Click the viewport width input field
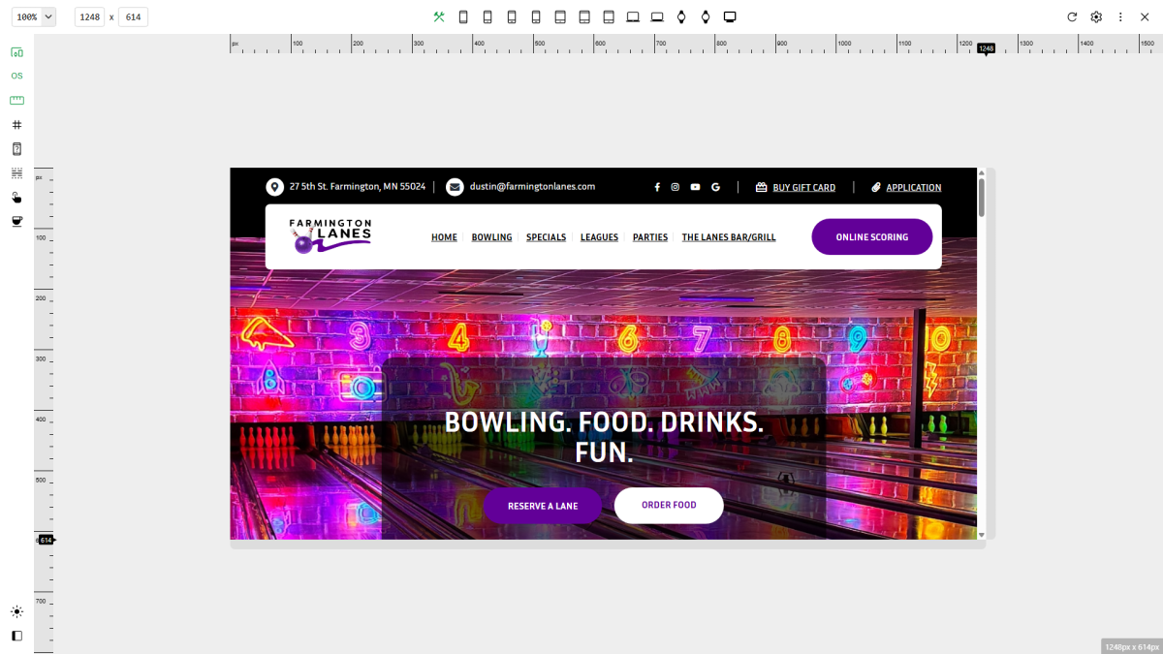Screen dimensions: 1163x654 click(x=89, y=16)
